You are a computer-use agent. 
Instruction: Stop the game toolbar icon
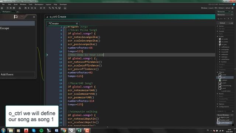[x=32, y=8]
